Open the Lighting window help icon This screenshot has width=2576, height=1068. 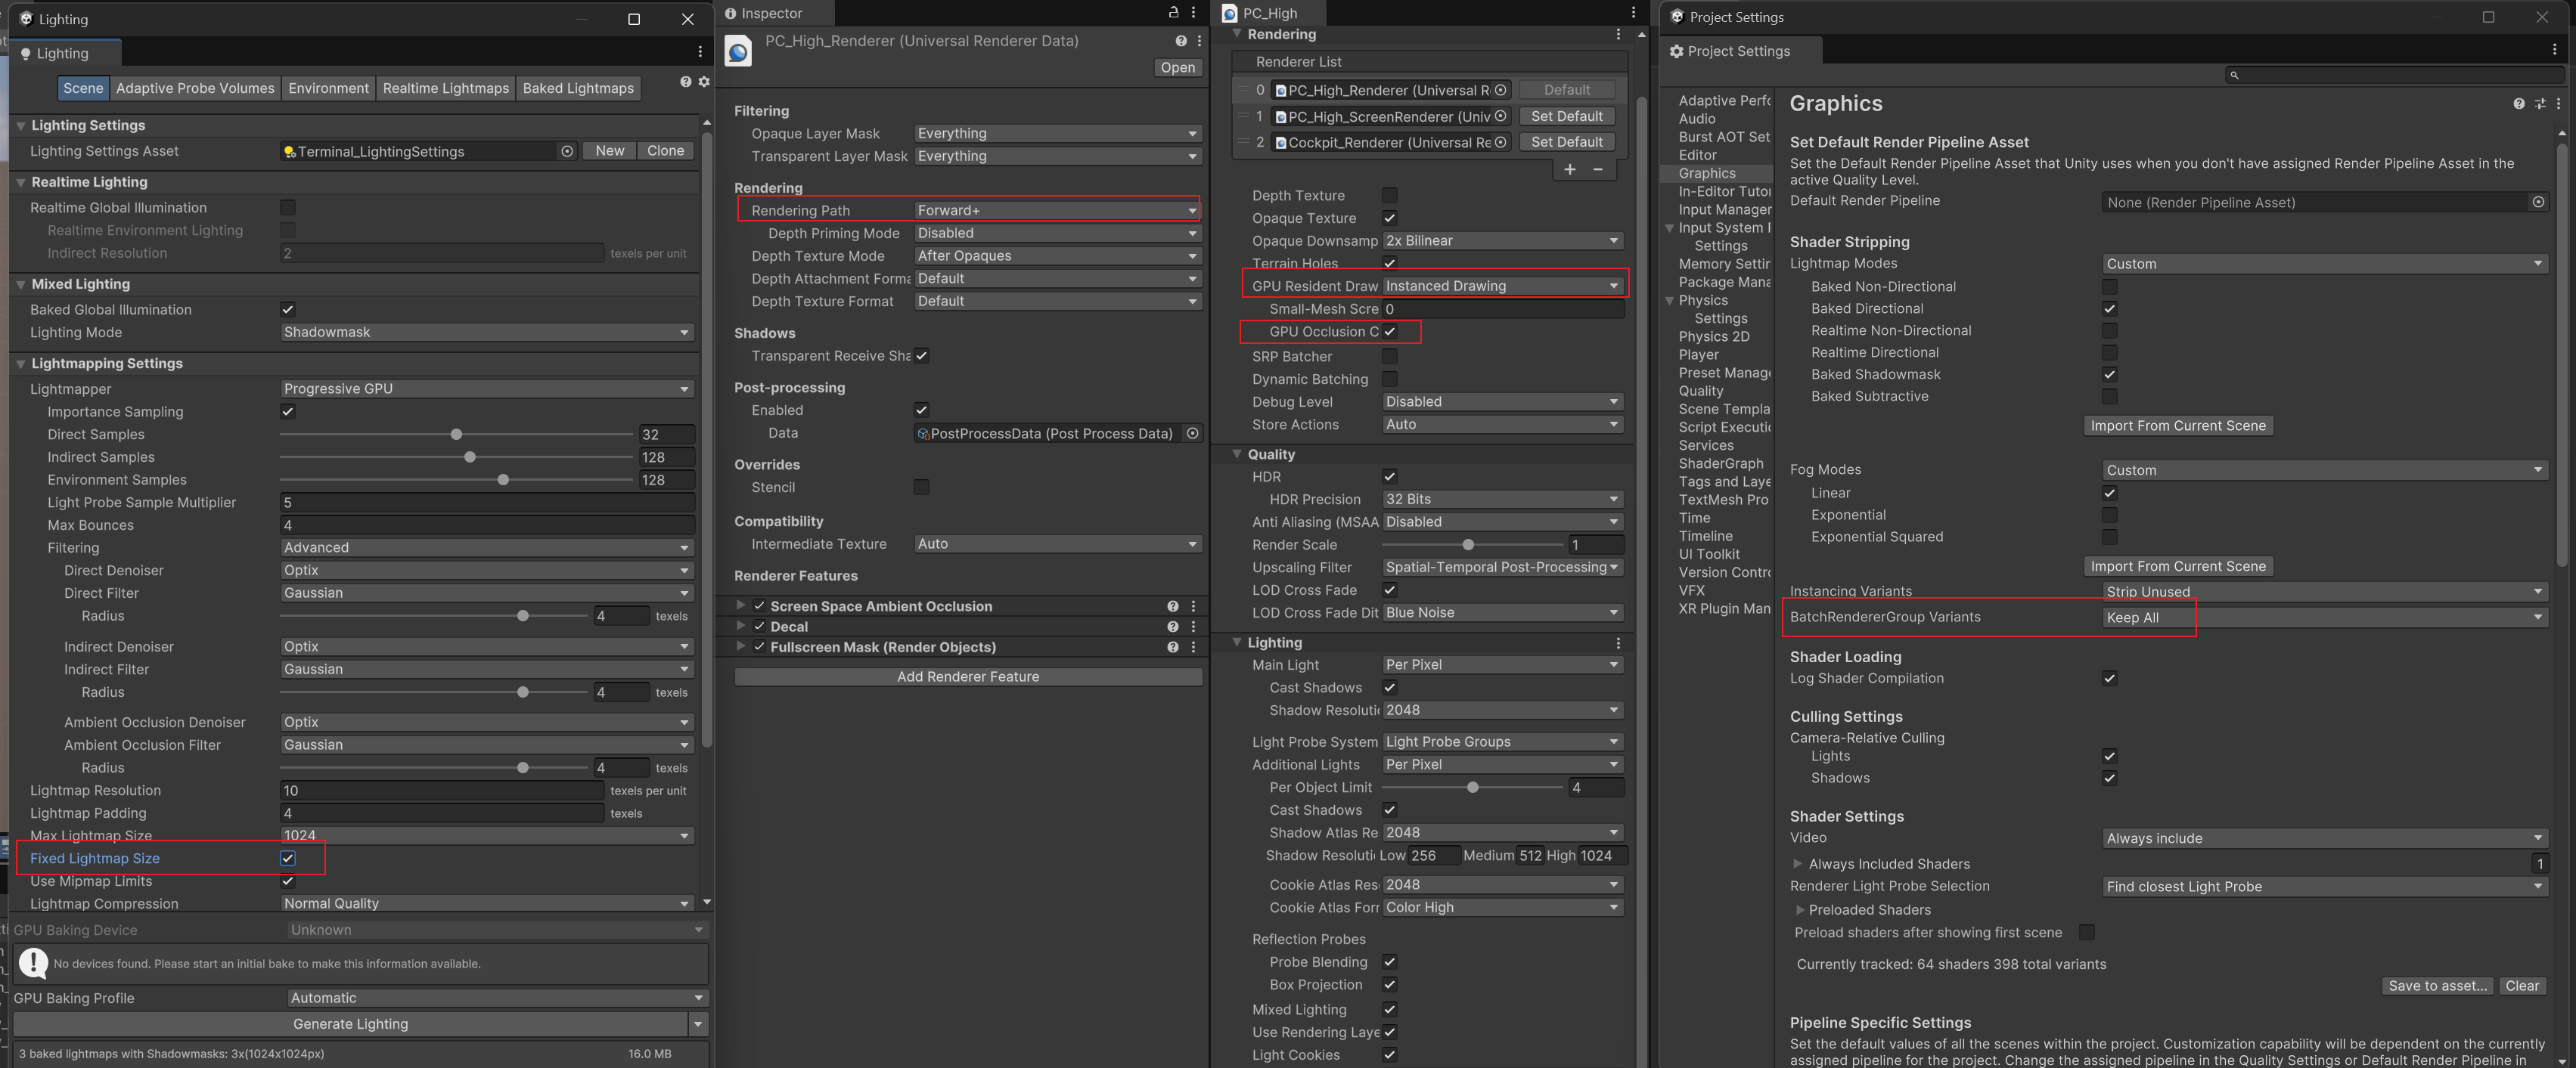[x=685, y=82]
